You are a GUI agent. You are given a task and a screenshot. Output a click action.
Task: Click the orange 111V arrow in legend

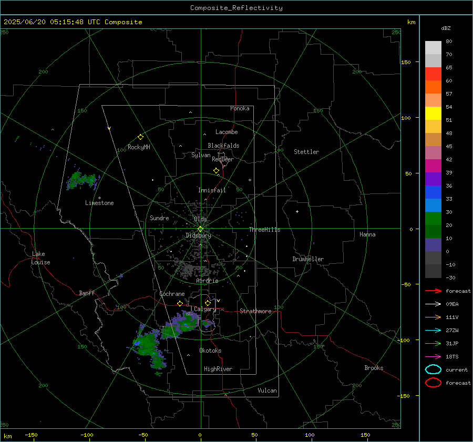[x=433, y=317]
